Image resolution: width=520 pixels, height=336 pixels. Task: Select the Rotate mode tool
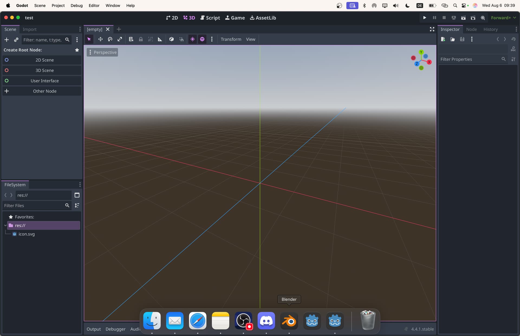[110, 39]
